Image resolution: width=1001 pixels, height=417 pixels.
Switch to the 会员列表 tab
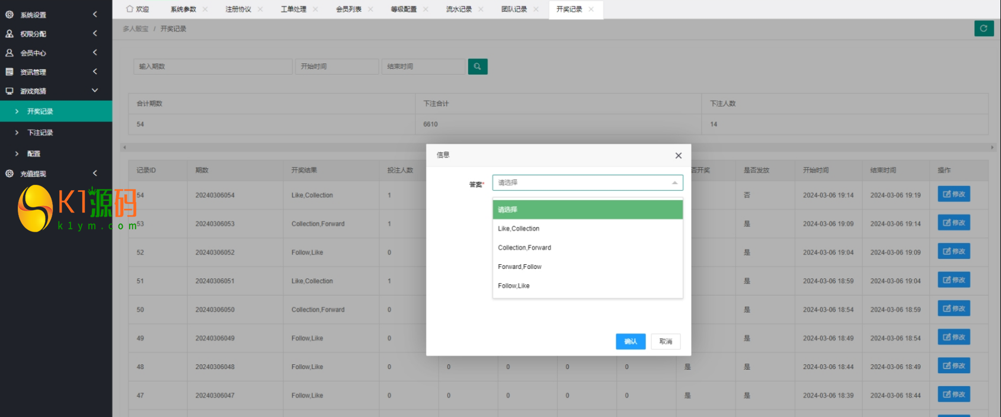click(x=348, y=9)
